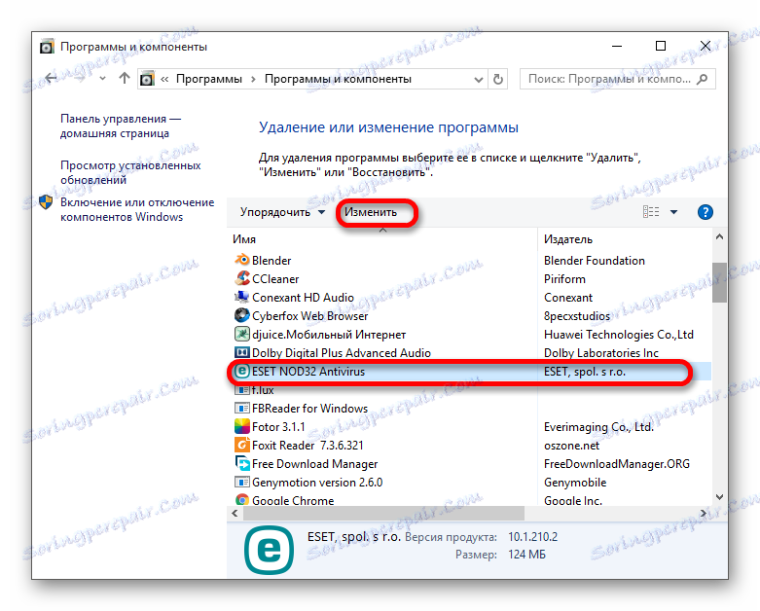Click the Dolby Digital Plus icon
The height and width of the screenshot is (611, 760).
[242, 352]
